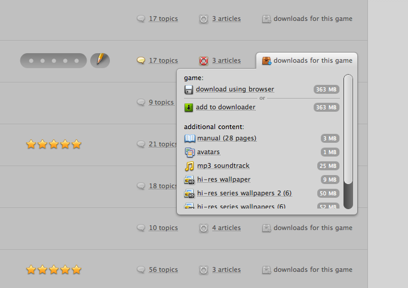
Task: Click the open book manual icon
Action: [190, 138]
